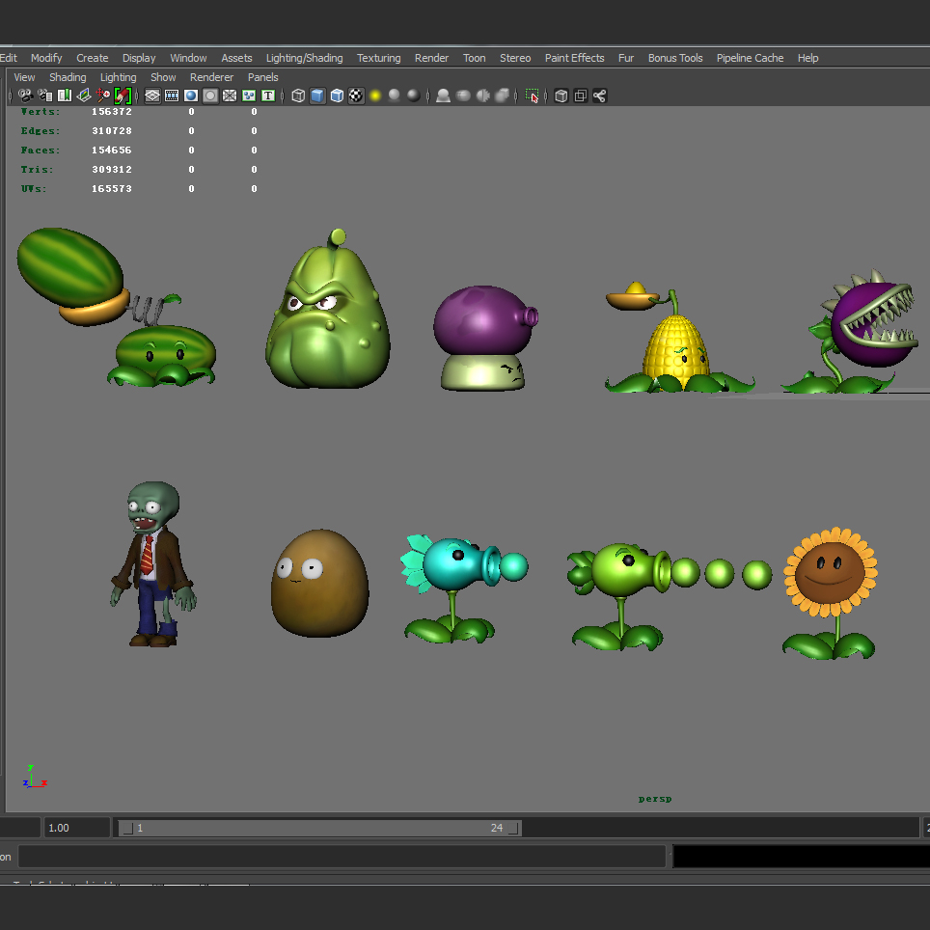The image size is (930, 930).
Task: Open the Renderer panel menu
Action: [211, 77]
